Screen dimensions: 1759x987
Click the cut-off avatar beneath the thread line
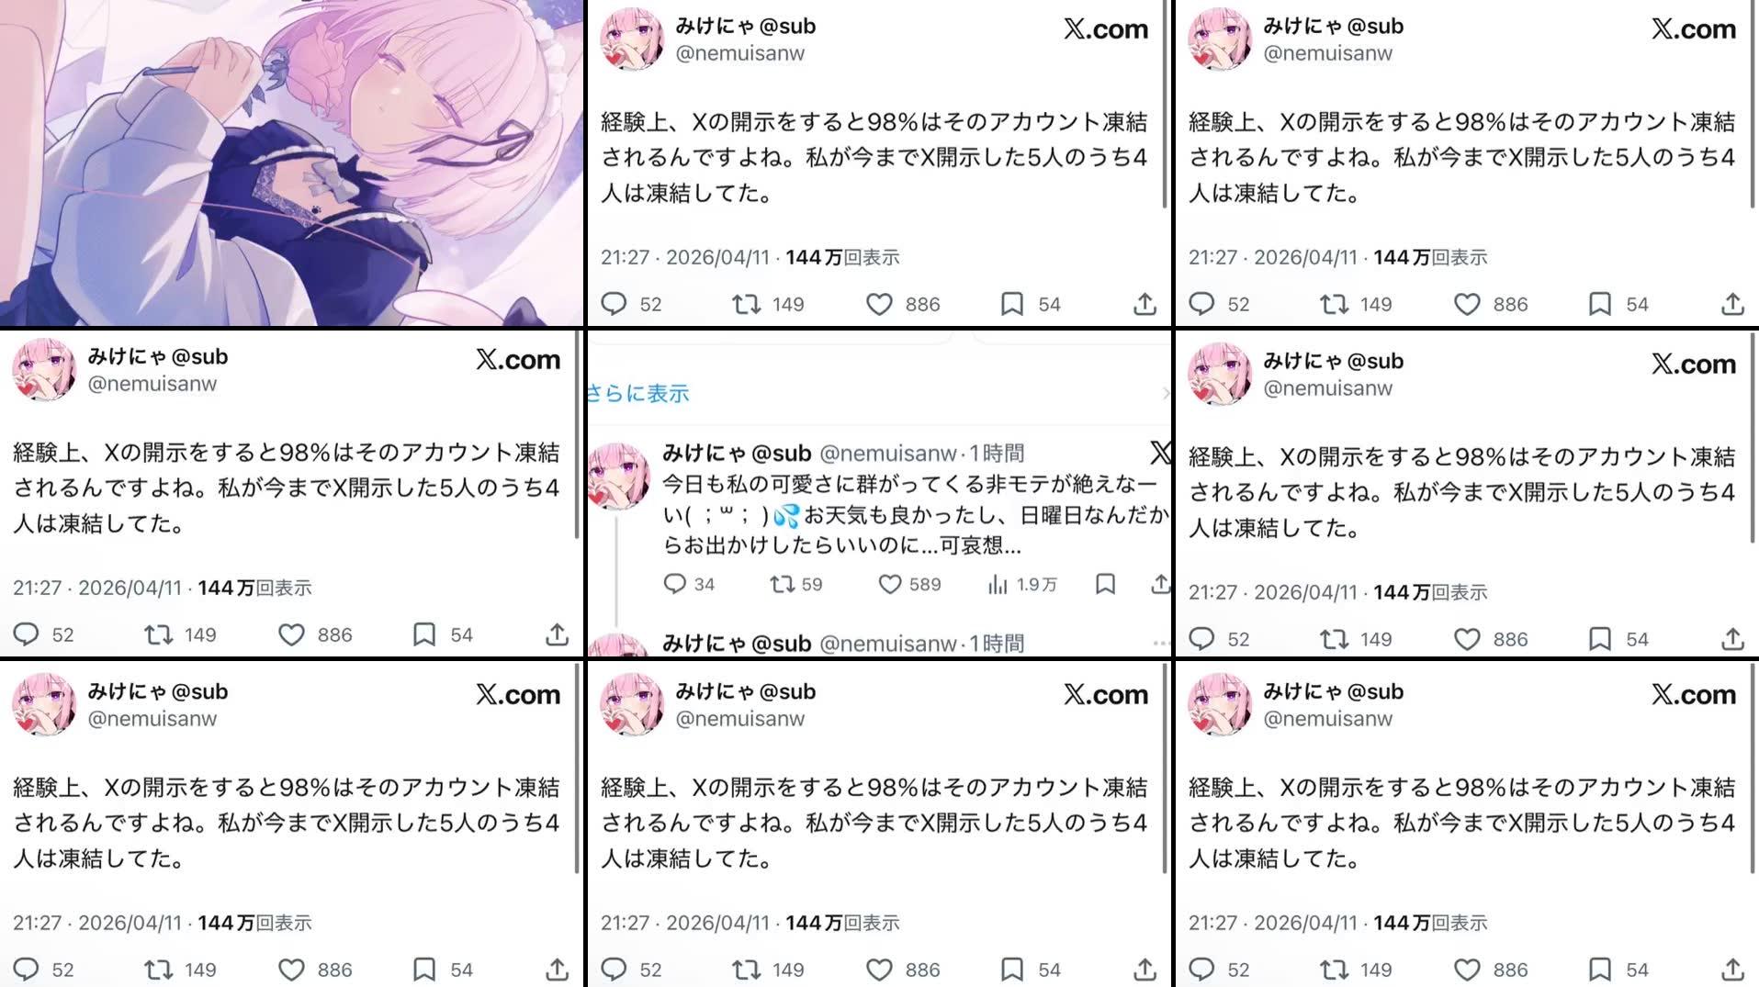point(619,645)
